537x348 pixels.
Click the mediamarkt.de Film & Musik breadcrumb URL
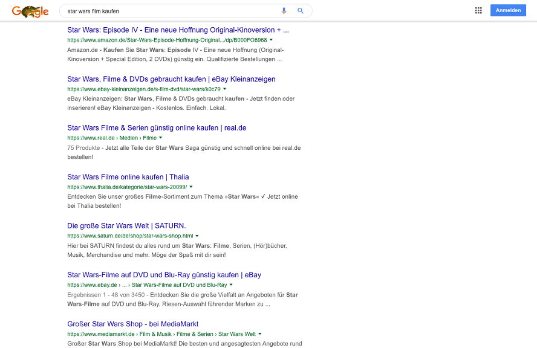coord(161,334)
